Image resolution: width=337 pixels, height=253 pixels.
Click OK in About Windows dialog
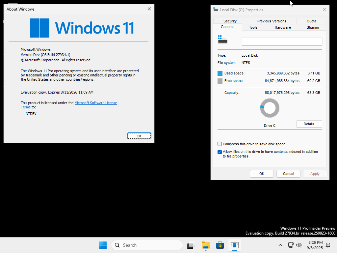coord(139,136)
